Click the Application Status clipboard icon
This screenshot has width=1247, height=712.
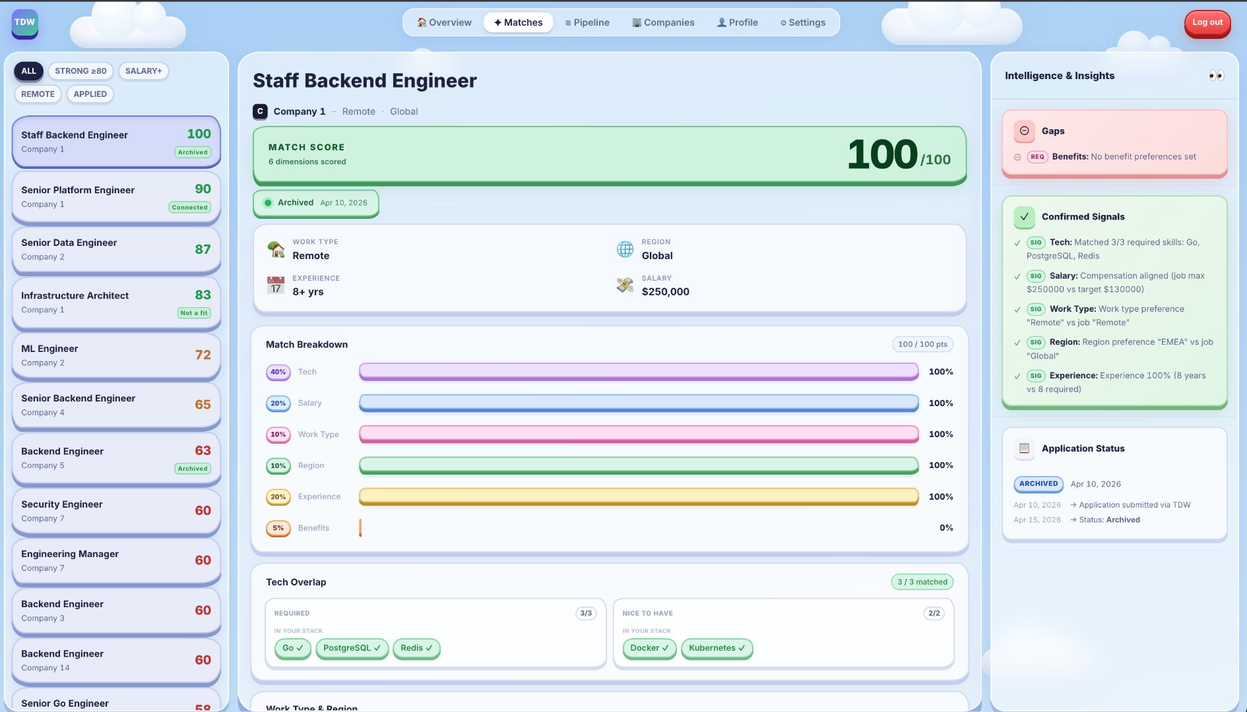[1024, 448]
